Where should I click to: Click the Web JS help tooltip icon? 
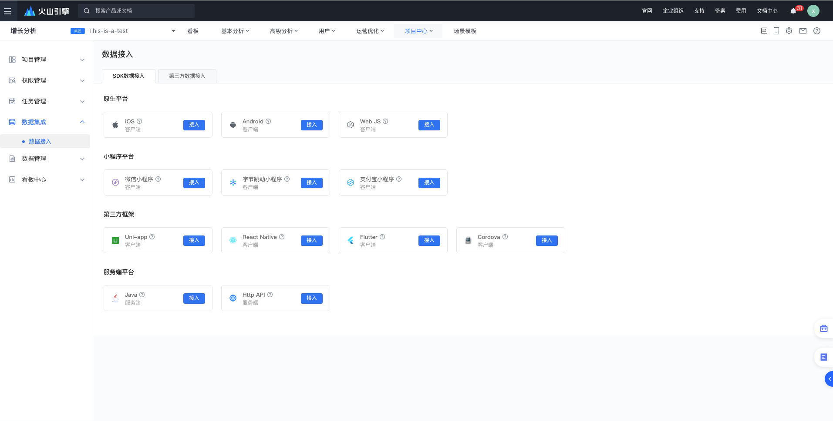(385, 121)
